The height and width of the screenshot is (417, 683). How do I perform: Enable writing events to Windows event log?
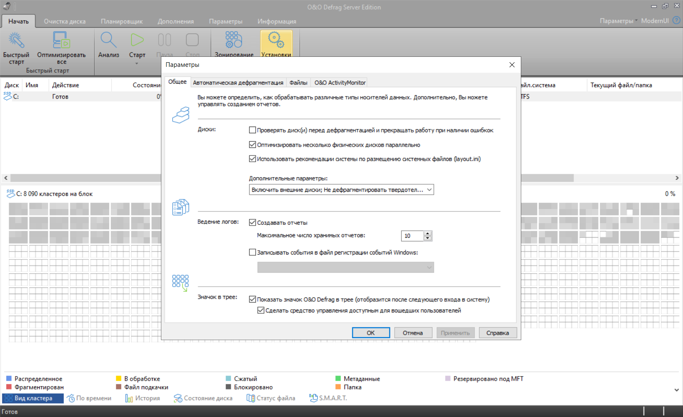pos(252,252)
